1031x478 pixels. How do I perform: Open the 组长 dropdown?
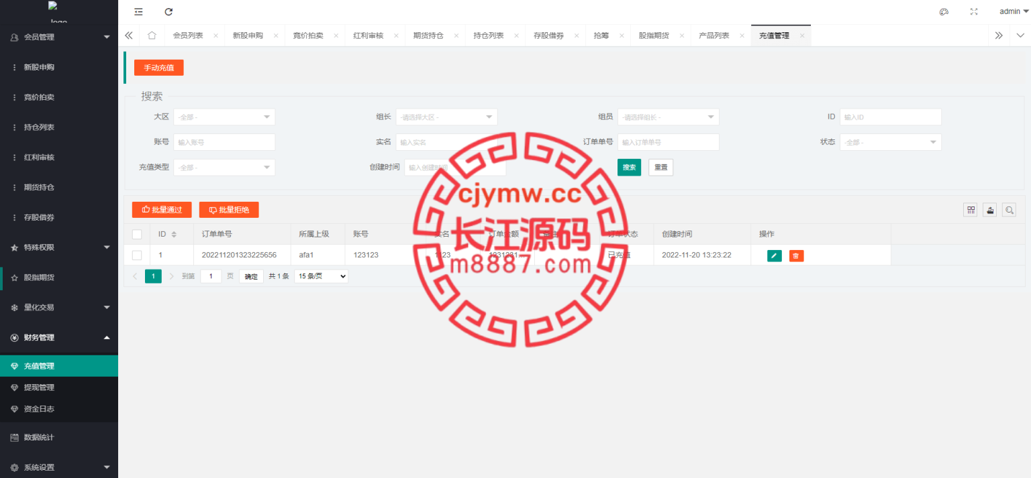446,117
